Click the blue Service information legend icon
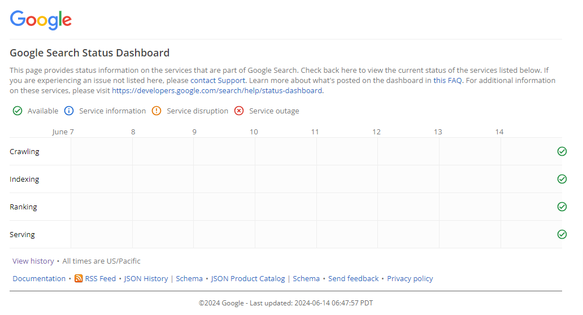 (x=69, y=111)
